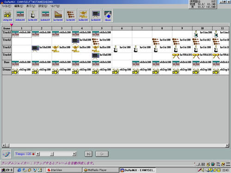Select the Track3 frame 6 haGtr100 guitar cell
Screen dimensions: 231x173
[122, 49]
